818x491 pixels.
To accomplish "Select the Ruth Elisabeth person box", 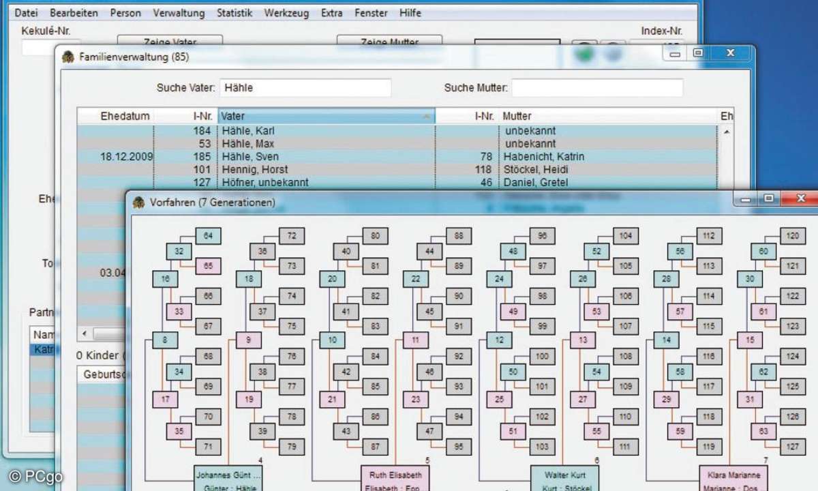I will 395,478.
